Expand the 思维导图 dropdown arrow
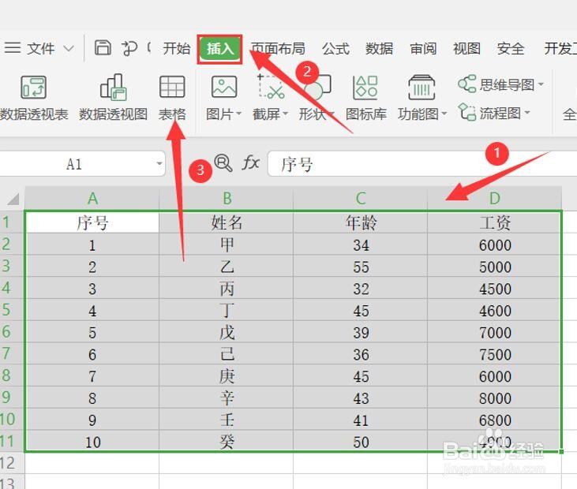Viewport: 577px width, 489px height. coord(541,84)
